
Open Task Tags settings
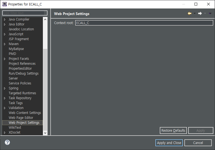click(16, 103)
